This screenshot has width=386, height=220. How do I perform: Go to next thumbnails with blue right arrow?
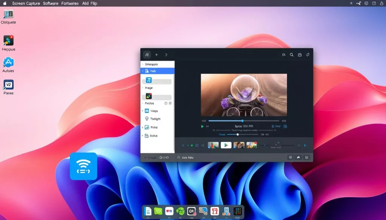pos(305,146)
